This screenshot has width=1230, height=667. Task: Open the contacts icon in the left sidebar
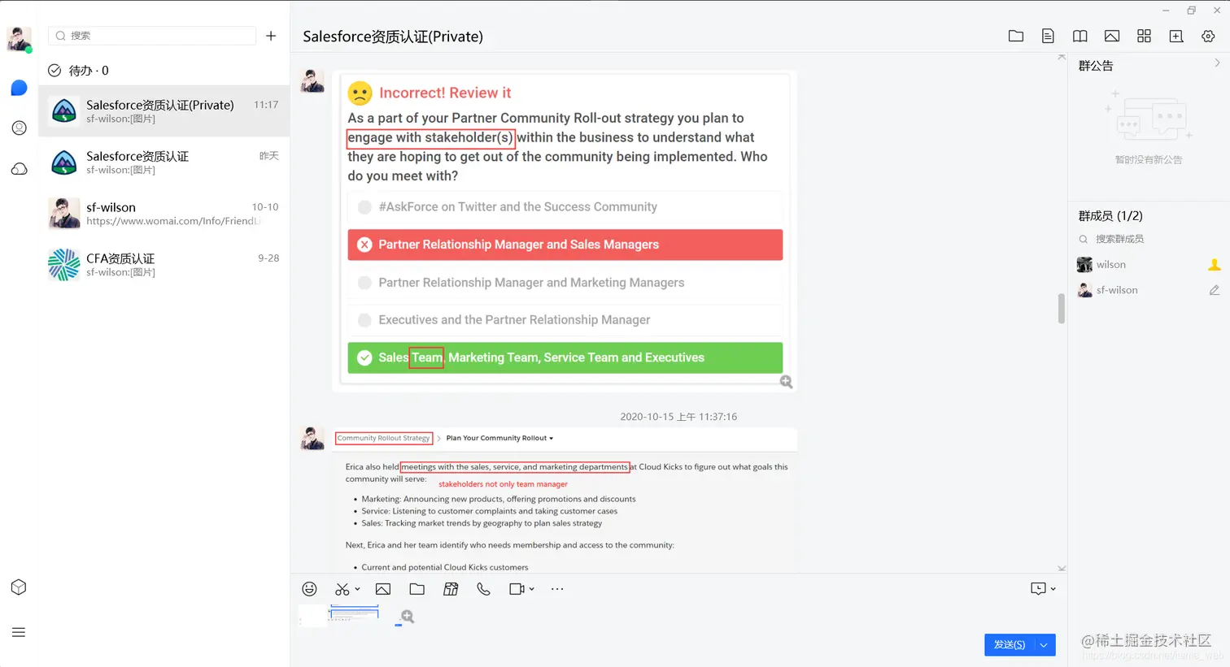pyautogui.click(x=20, y=128)
